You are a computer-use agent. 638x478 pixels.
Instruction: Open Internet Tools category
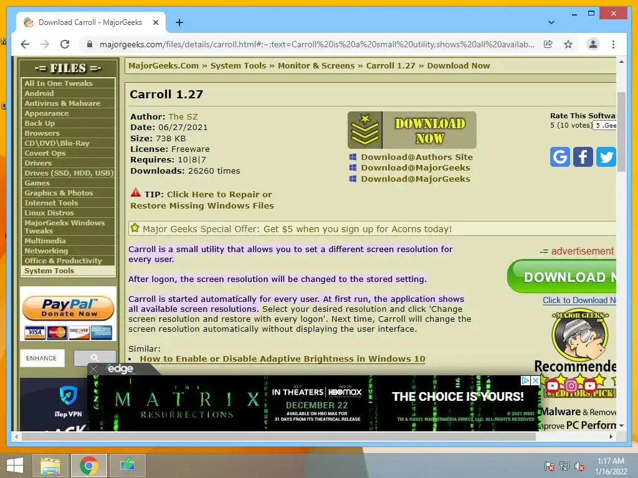(68, 203)
